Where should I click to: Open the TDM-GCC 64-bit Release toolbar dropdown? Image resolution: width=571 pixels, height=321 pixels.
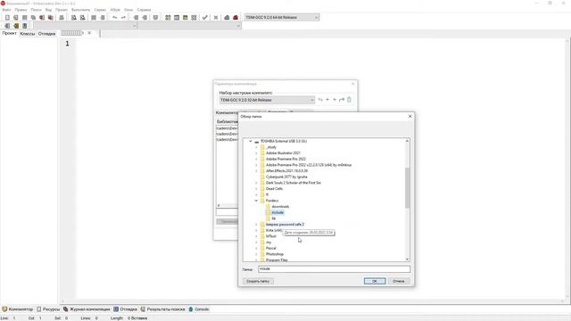pos(282,18)
